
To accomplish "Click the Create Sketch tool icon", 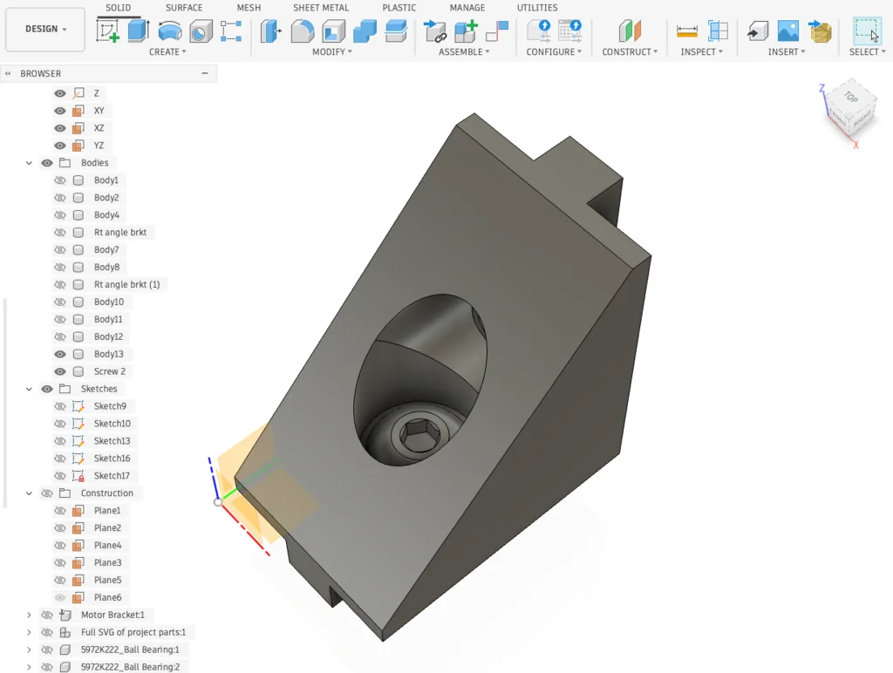I will (108, 31).
